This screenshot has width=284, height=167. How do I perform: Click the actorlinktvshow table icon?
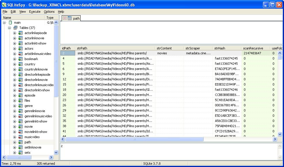tap(21, 43)
